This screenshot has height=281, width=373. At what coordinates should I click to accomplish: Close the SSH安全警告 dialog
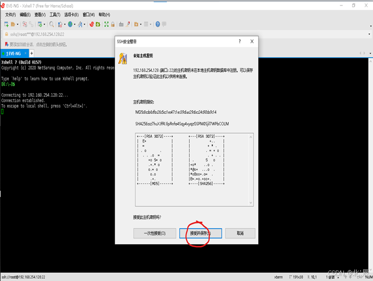pyautogui.click(x=252, y=41)
